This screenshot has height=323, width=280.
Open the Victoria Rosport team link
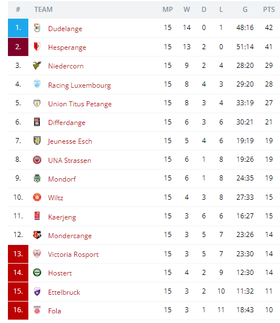point(73,255)
